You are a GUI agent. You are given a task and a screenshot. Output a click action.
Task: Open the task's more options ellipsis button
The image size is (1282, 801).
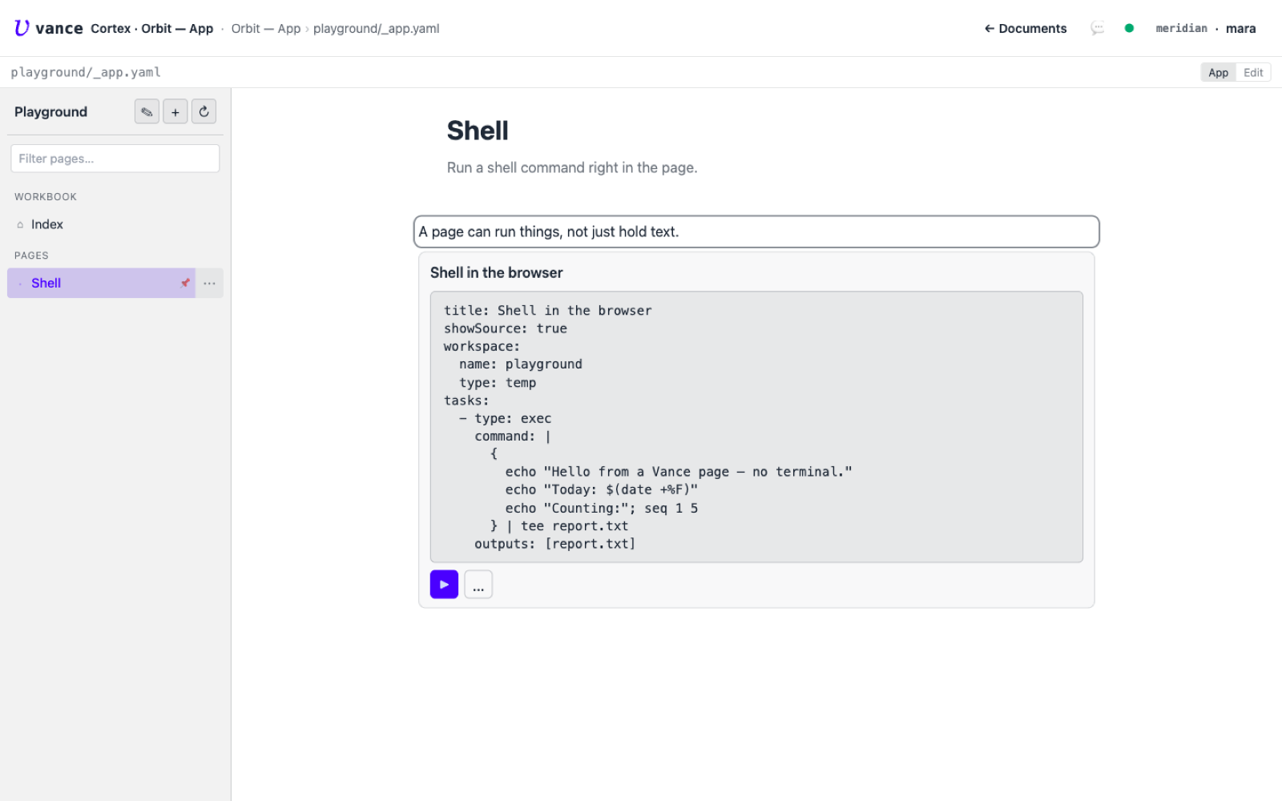[x=478, y=585]
